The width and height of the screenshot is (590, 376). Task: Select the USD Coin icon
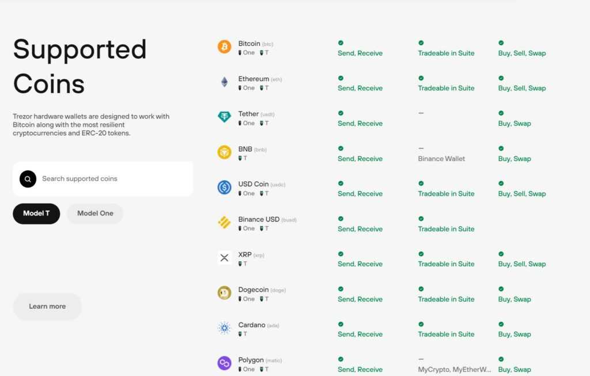tap(225, 187)
